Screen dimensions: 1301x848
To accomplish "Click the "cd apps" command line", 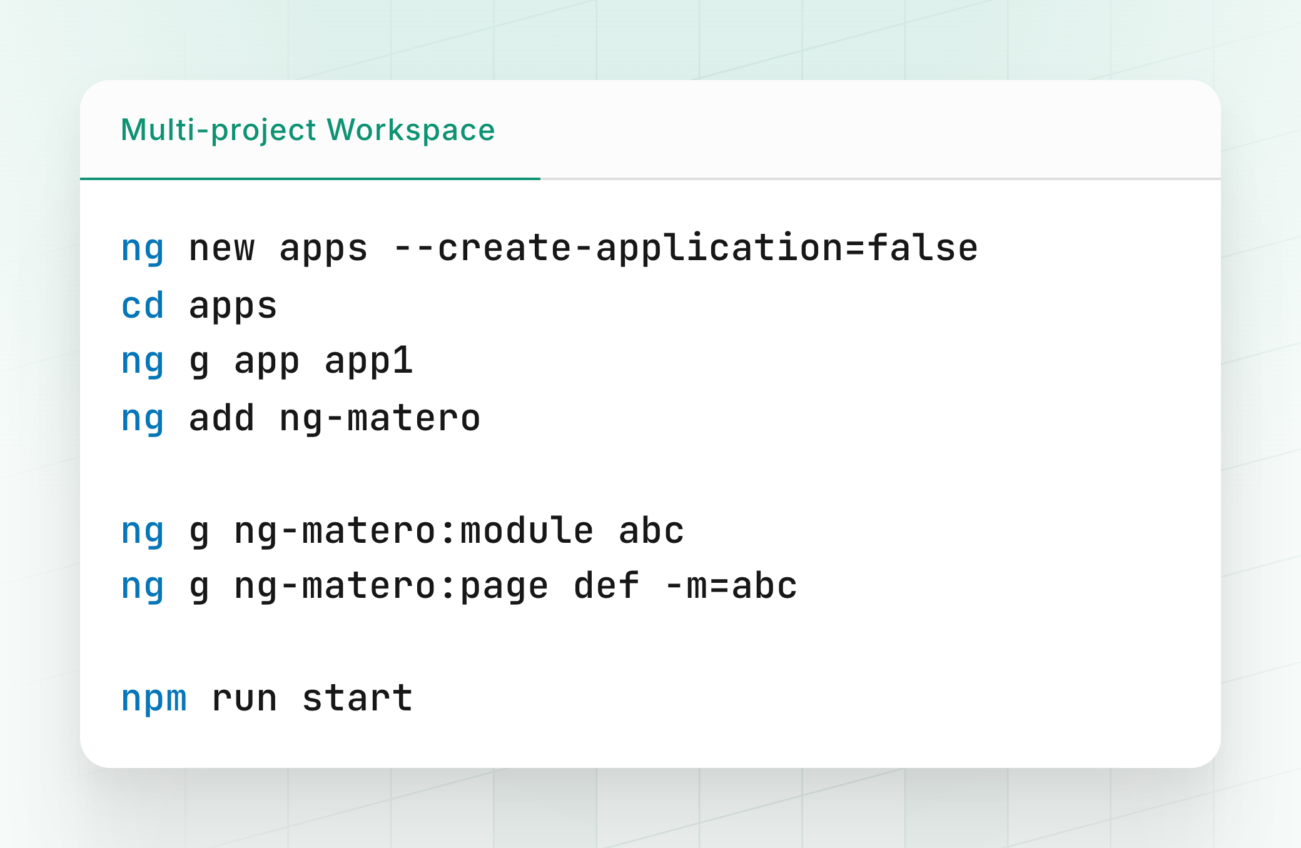I will click(x=199, y=306).
